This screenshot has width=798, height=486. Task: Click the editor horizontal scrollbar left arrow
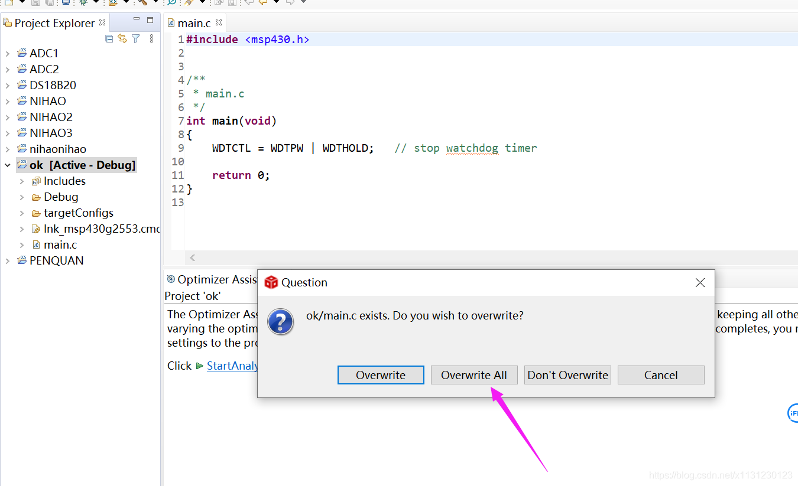tap(193, 257)
